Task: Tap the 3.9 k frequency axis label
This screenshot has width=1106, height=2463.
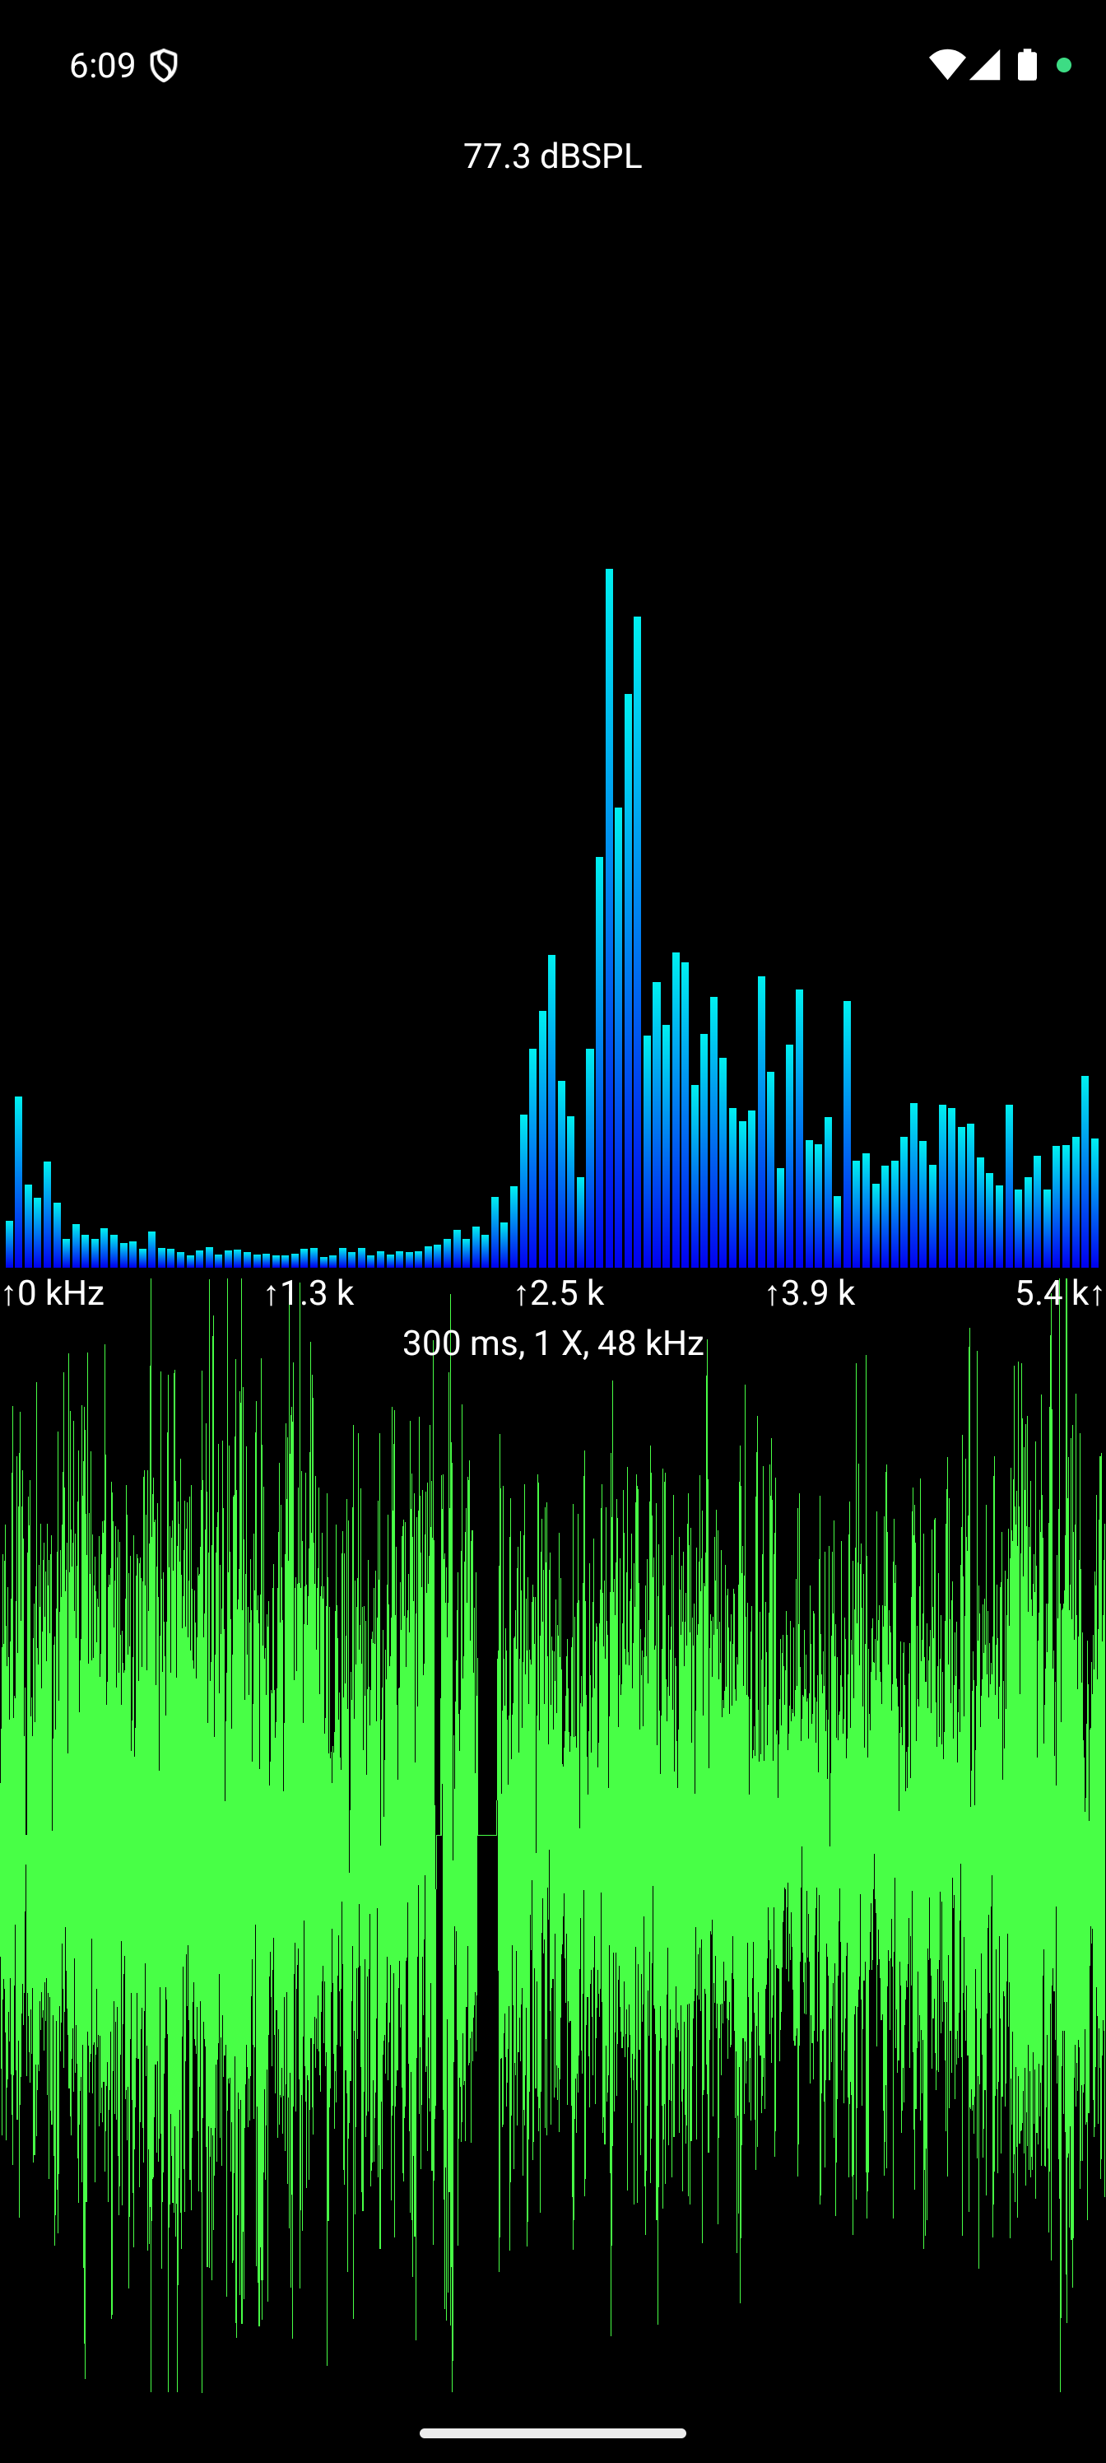Action: click(810, 1292)
